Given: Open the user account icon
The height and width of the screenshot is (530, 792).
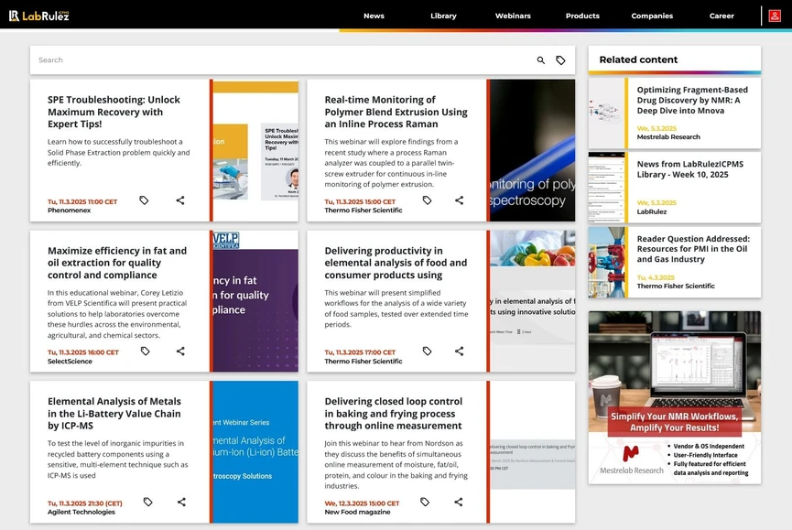Looking at the screenshot, I should (x=775, y=16).
